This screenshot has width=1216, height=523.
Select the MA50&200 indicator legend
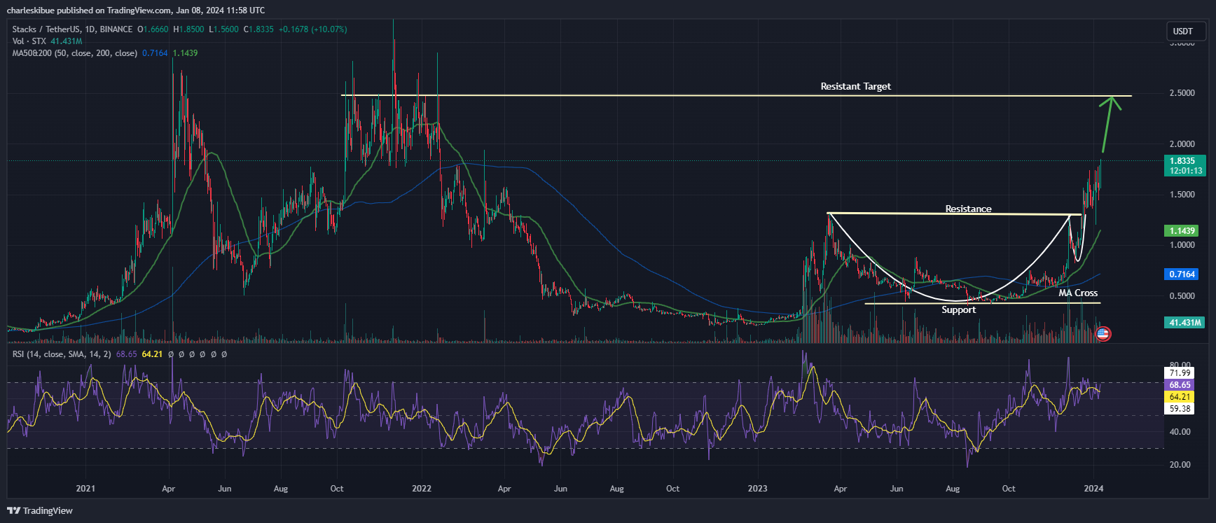(74, 53)
